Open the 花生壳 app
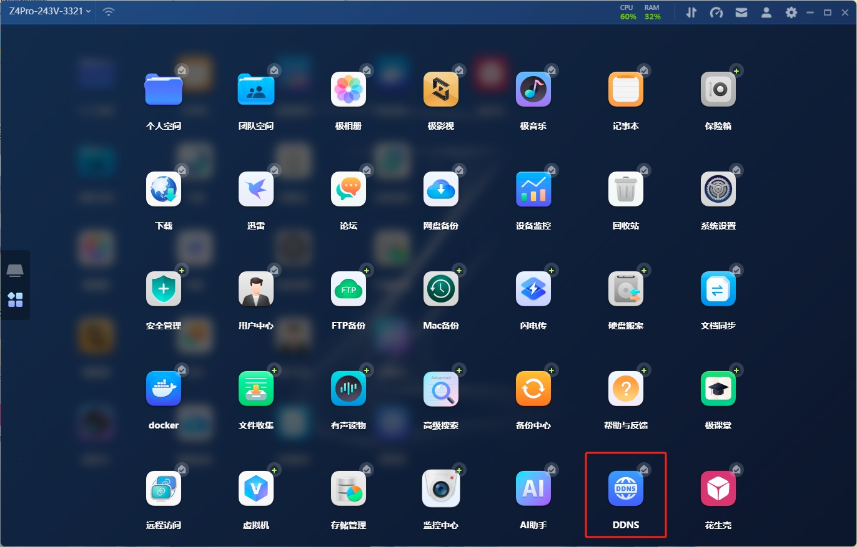The image size is (857, 547). (x=718, y=488)
